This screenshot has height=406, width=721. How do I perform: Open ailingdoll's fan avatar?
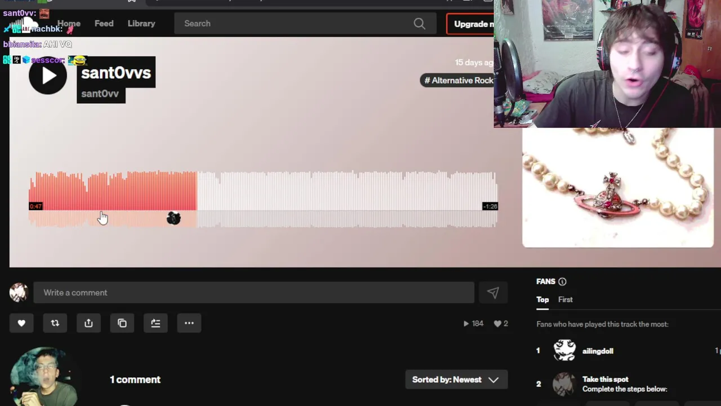[564, 351]
